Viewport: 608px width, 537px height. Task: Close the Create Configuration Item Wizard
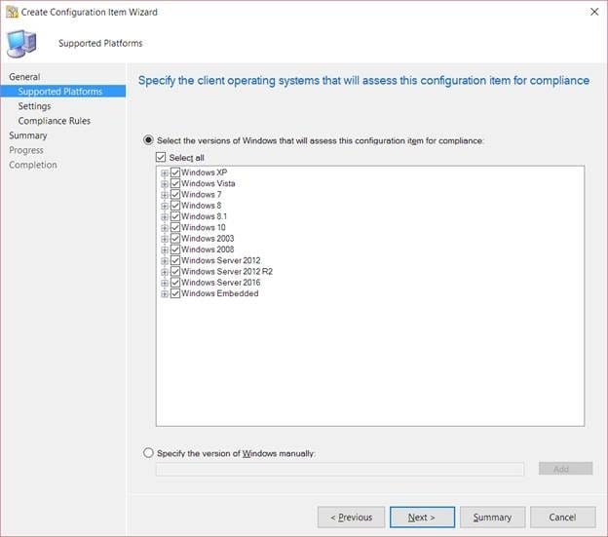point(594,12)
